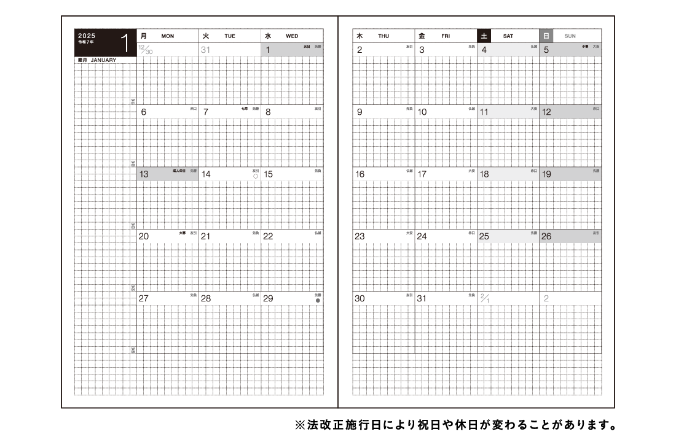The height and width of the screenshot is (442, 676).
Task: Open January 13 Coming of Age Day
Action: 168,174
